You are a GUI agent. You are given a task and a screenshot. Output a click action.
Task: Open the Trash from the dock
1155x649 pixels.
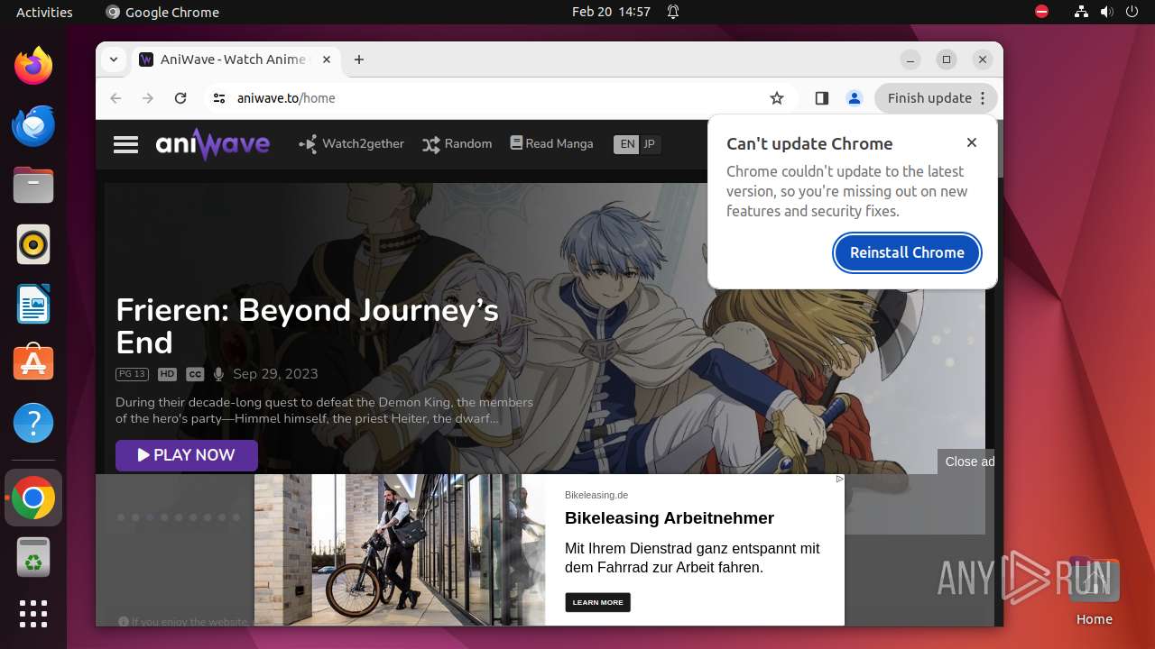(33, 557)
